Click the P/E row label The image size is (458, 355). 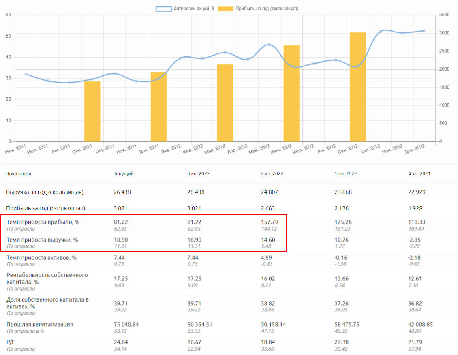click(11, 342)
